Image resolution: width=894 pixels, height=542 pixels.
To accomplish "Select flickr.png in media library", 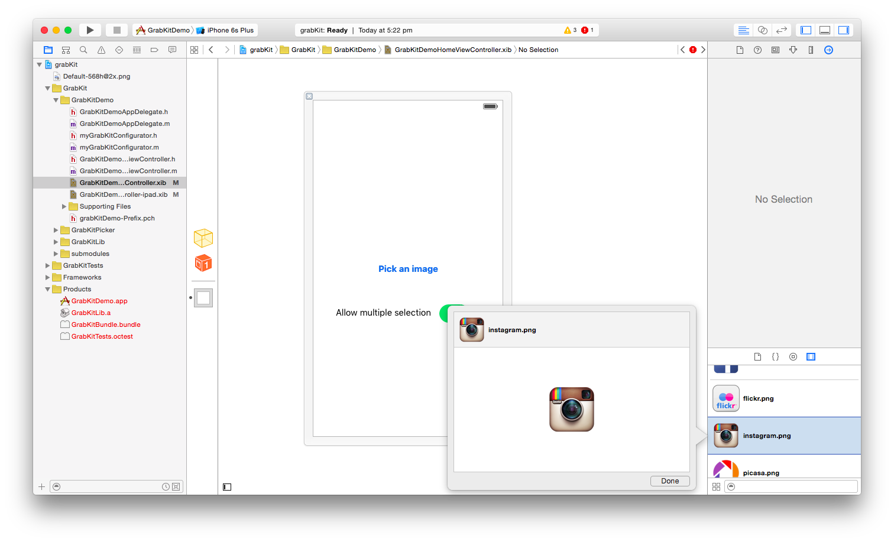I will 784,398.
